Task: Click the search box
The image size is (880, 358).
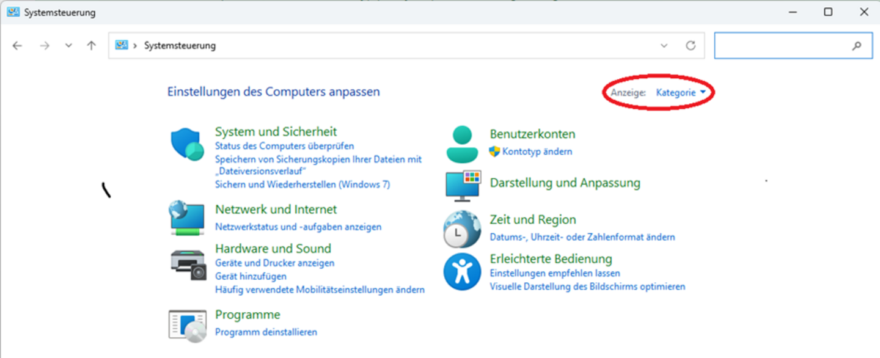Action: point(788,45)
